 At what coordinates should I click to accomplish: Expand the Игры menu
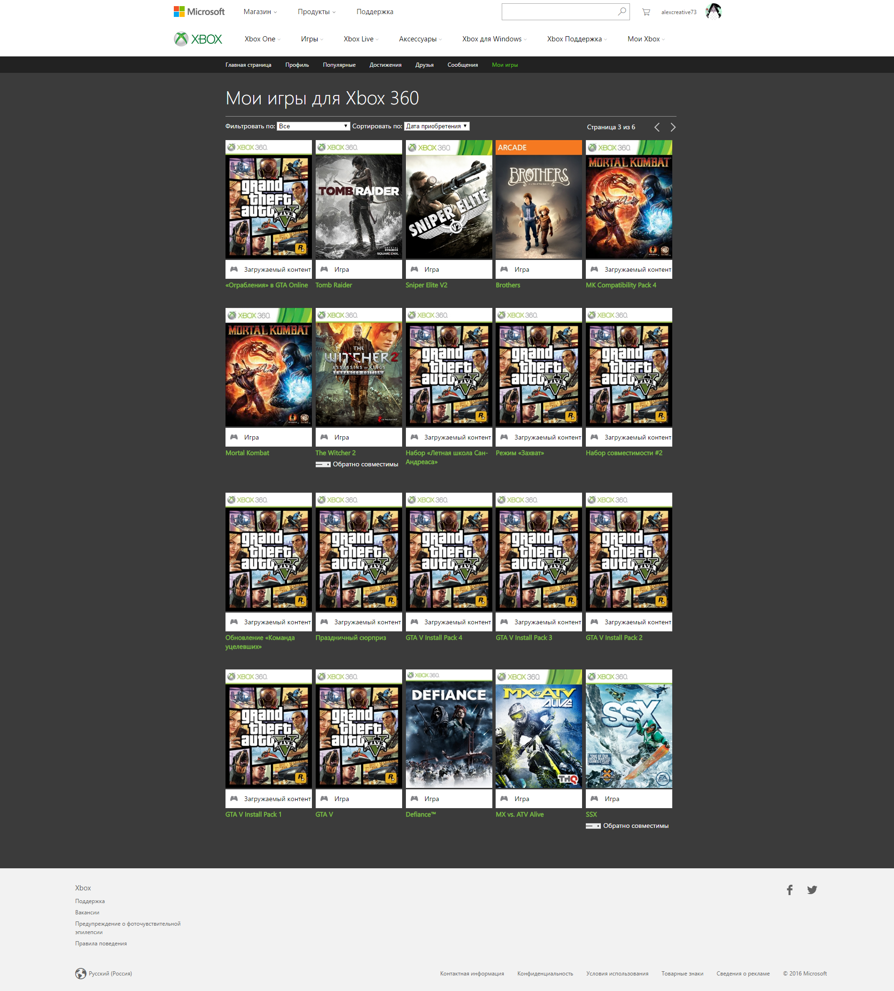pos(312,39)
